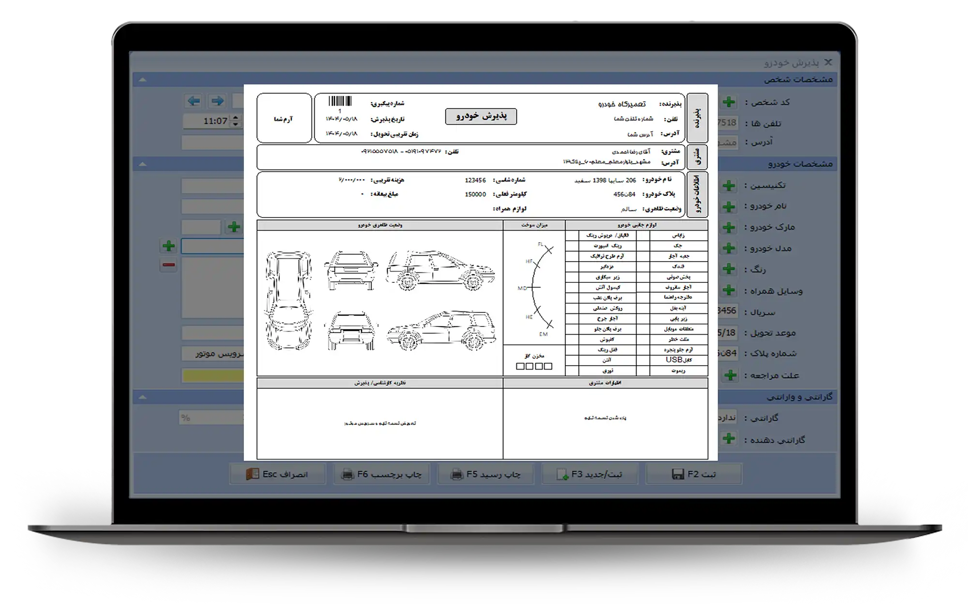This screenshot has height=604, width=968.
Task: Click the lower side-view car diagram
Action: tap(441, 330)
